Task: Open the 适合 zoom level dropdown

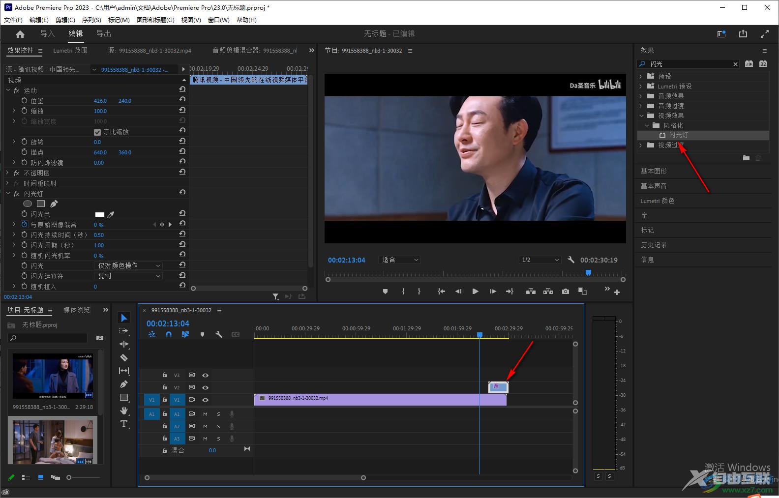Action: click(x=399, y=260)
